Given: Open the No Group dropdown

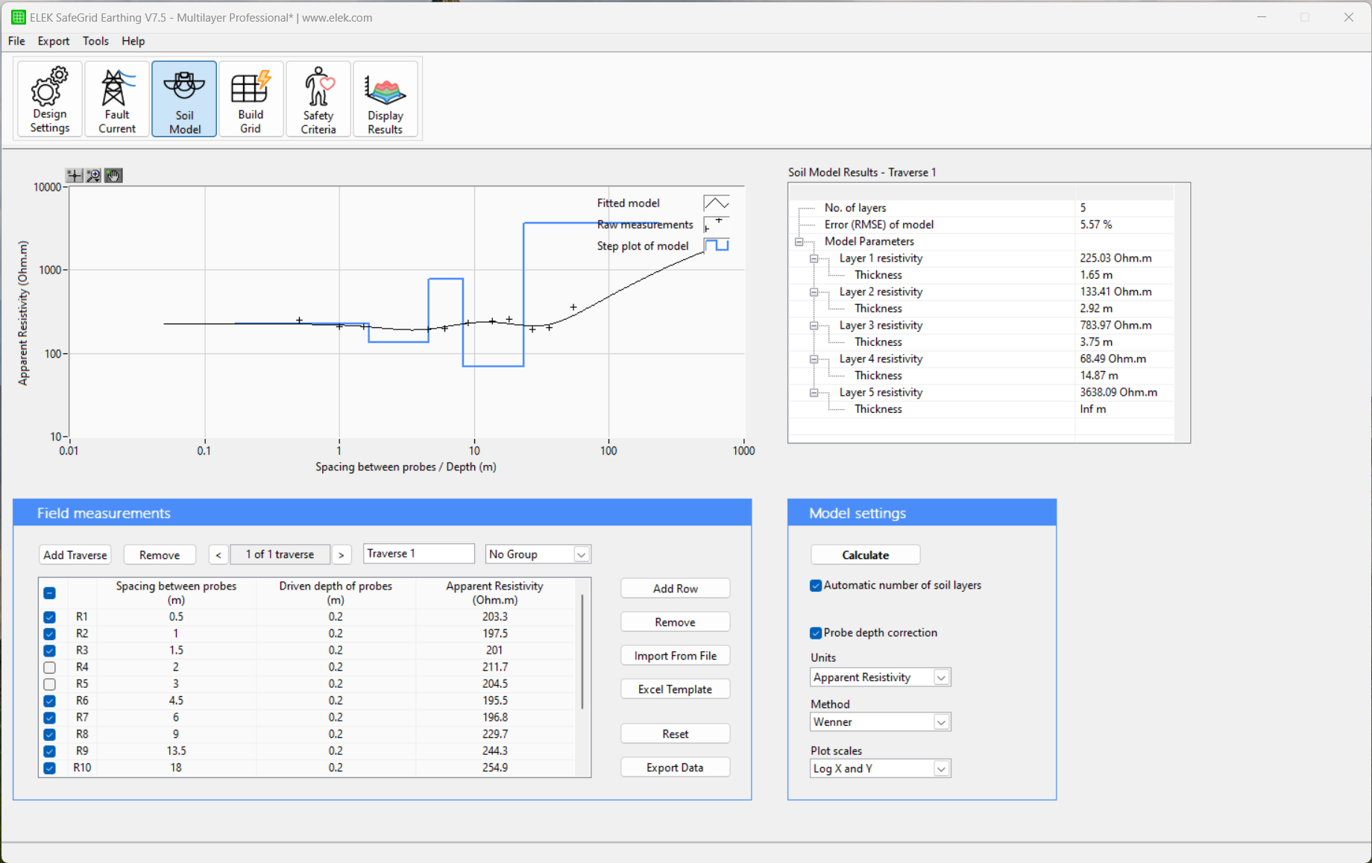Looking at the screenshot, I should (538, 554).
